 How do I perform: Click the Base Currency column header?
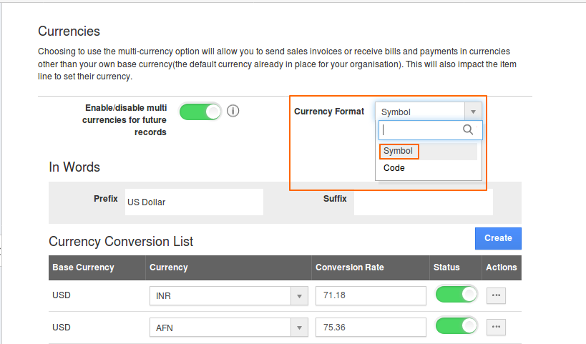point(83,267)
